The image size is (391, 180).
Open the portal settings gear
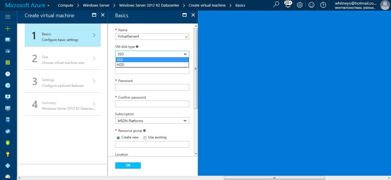pos(300,5)
